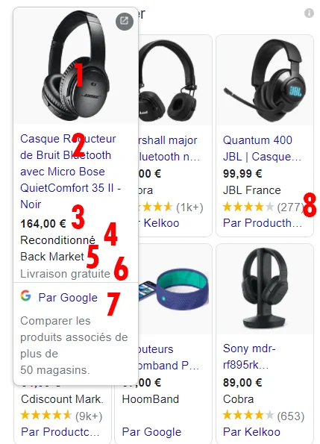Click the Par Kelkoo link under Sony
This screenshot has height=444, width=320.
[251, 431]
